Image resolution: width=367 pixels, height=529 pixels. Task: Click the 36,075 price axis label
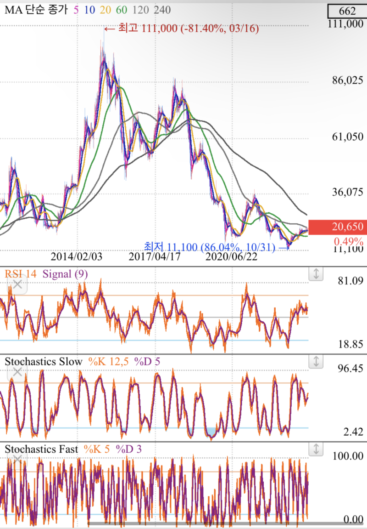pyautogui.click(x=347, y=192)
